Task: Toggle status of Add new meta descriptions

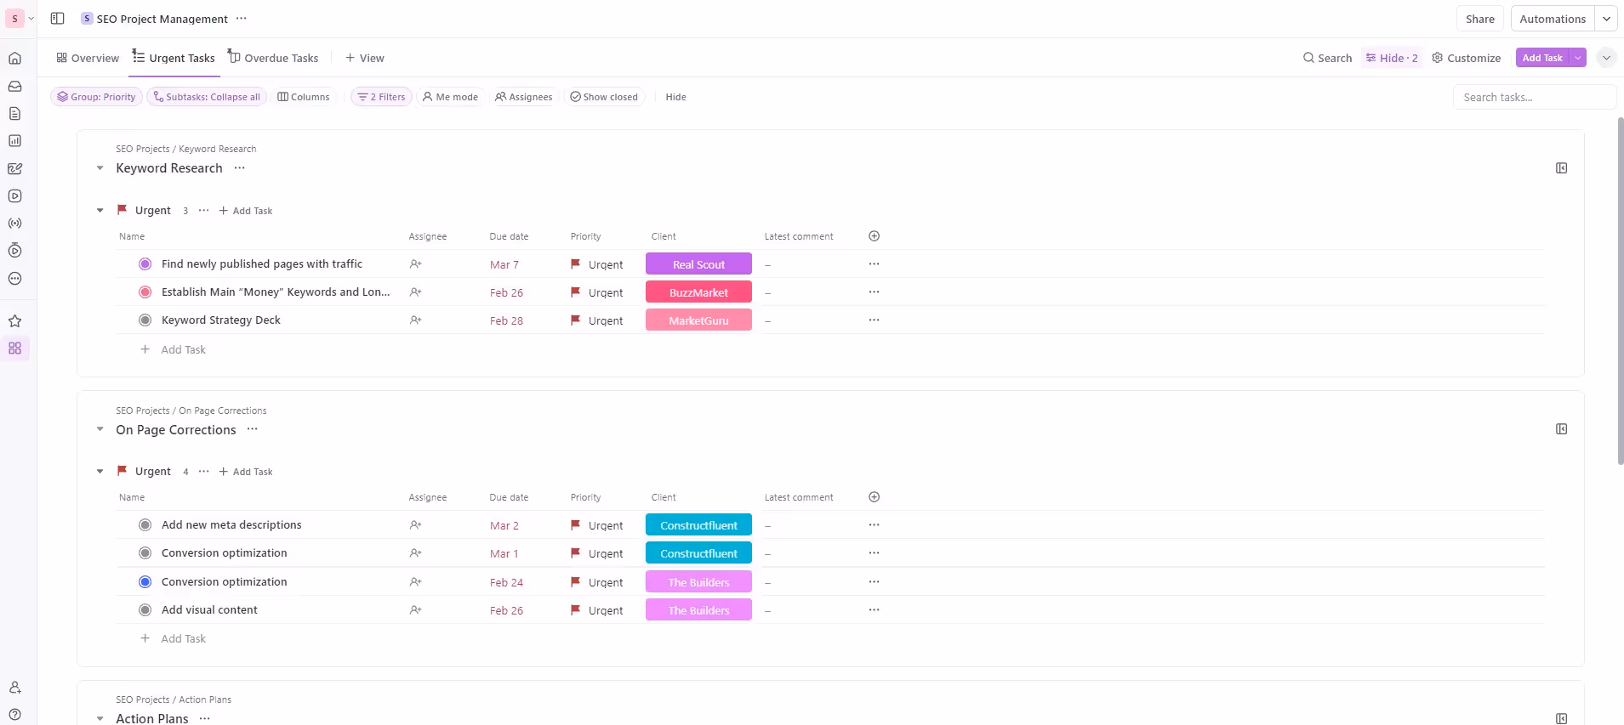Action: (145, 525)
